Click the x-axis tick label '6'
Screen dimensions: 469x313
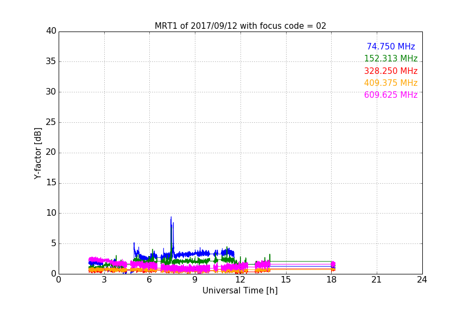[x=150, y=280]
